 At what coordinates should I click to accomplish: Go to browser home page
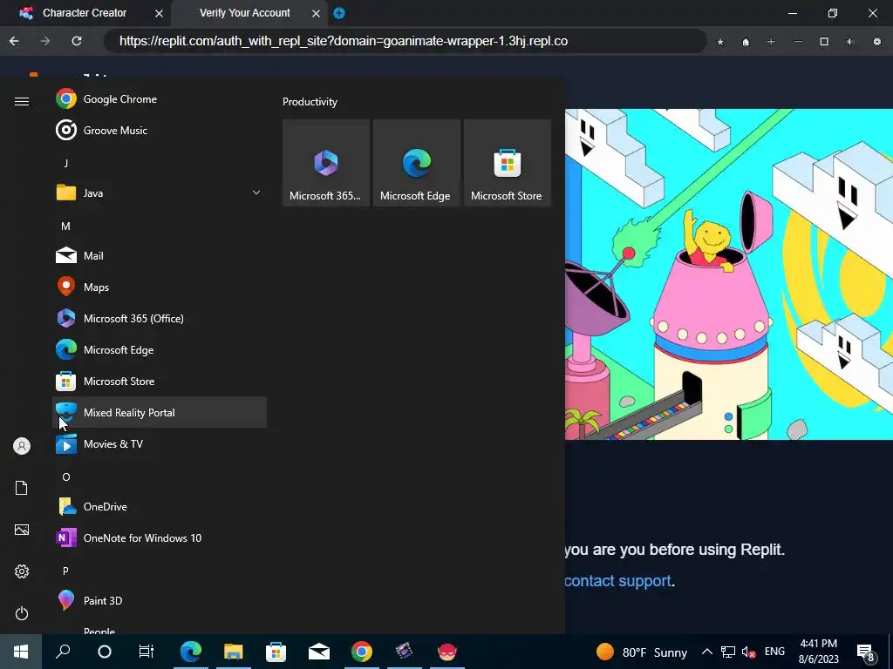(746, 42)
